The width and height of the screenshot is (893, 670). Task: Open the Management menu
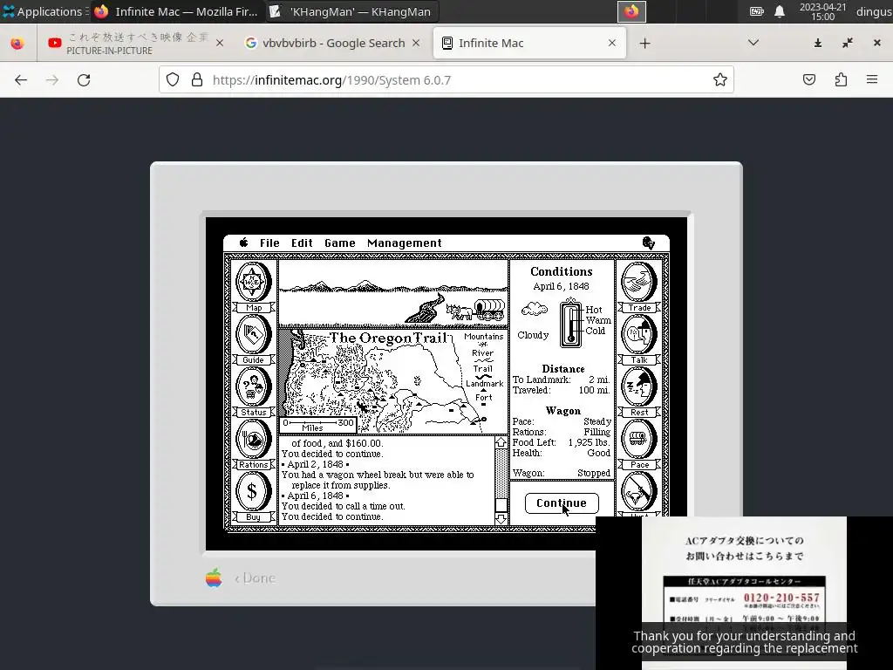click(x=405, y=243)
